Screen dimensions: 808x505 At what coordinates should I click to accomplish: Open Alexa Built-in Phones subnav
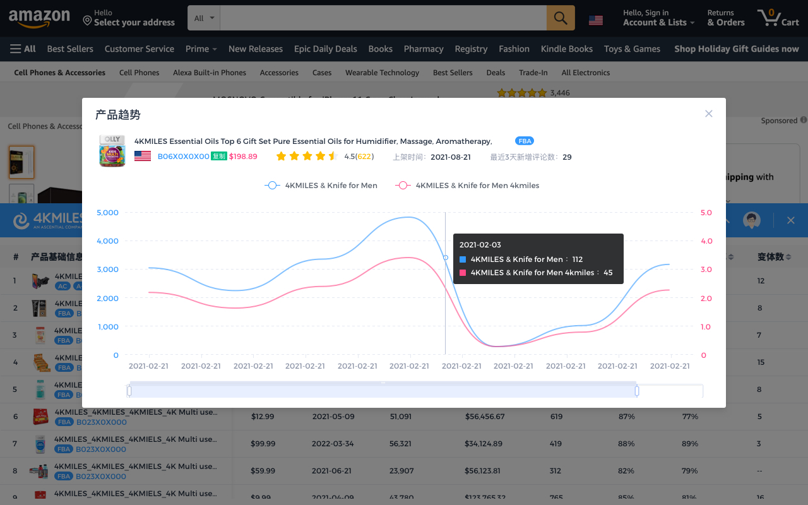[210, 73]
